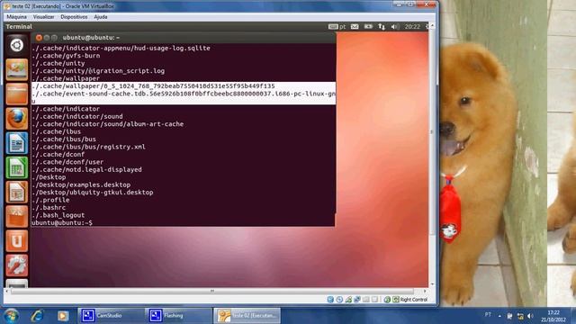
Task: Close the Ubuntu terminal window
Action: (x=39, y=38)
